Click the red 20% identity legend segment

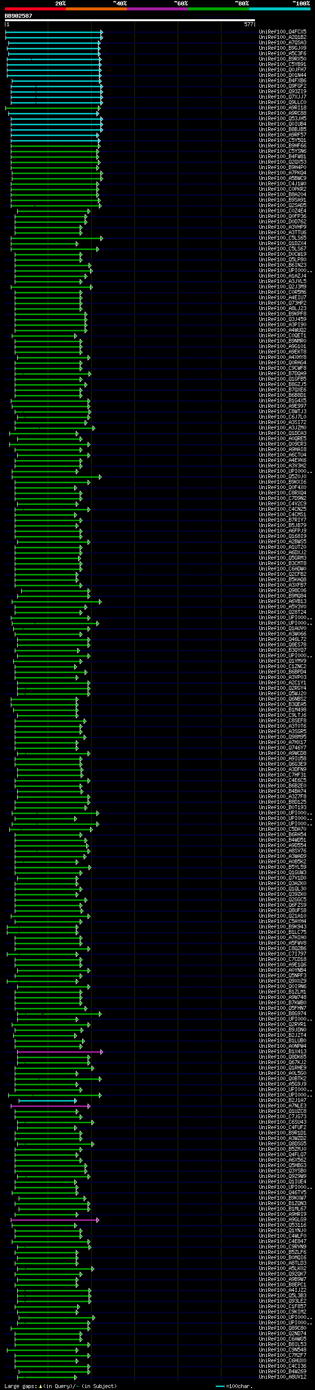click(x=35, y=9)
